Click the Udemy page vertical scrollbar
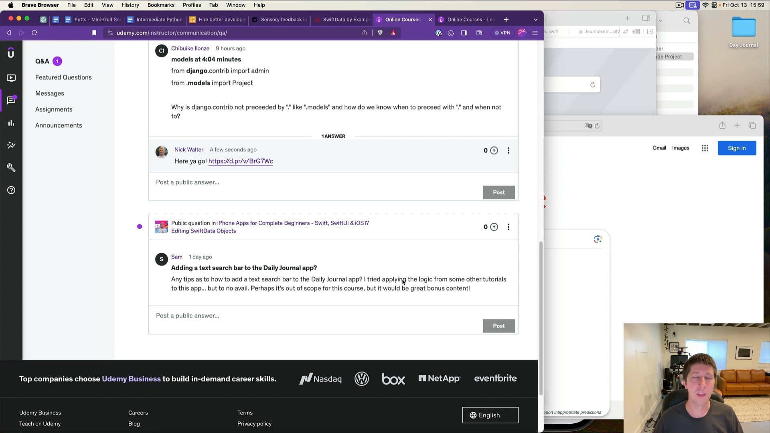770x433 pixels. click(x=541, y=318)
